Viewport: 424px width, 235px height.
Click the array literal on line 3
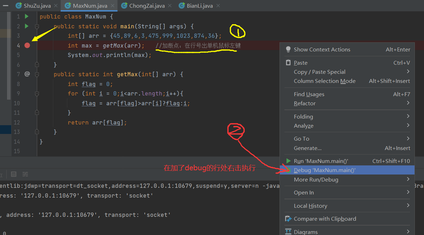164,36
